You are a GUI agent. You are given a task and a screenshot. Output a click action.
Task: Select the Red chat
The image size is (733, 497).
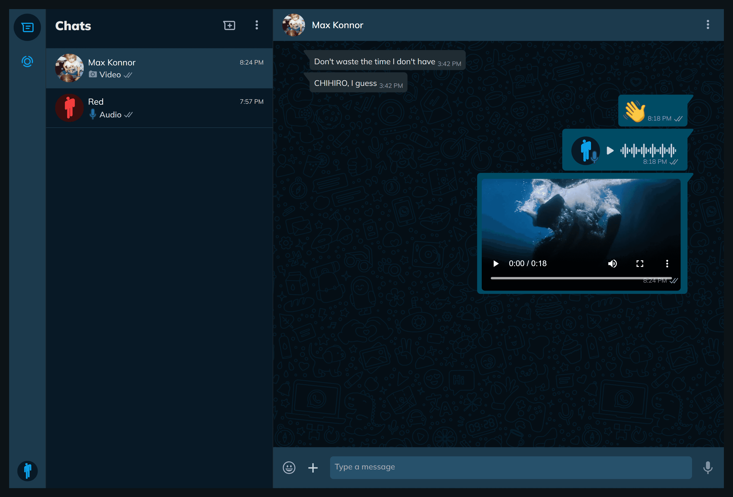[159, 108]
